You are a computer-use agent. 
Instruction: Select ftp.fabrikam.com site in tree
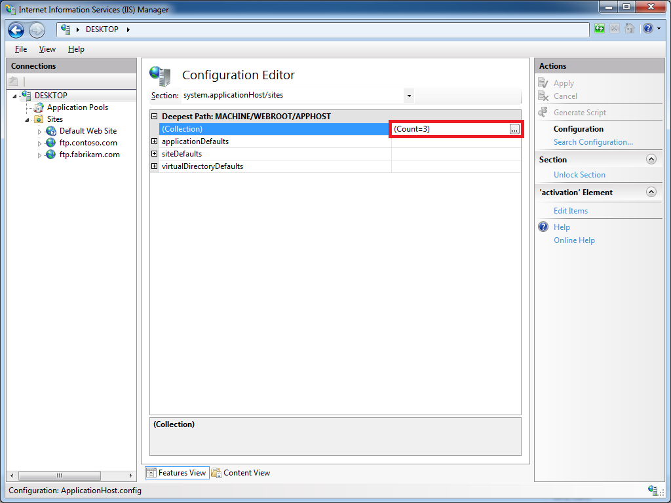coord(89,155)
